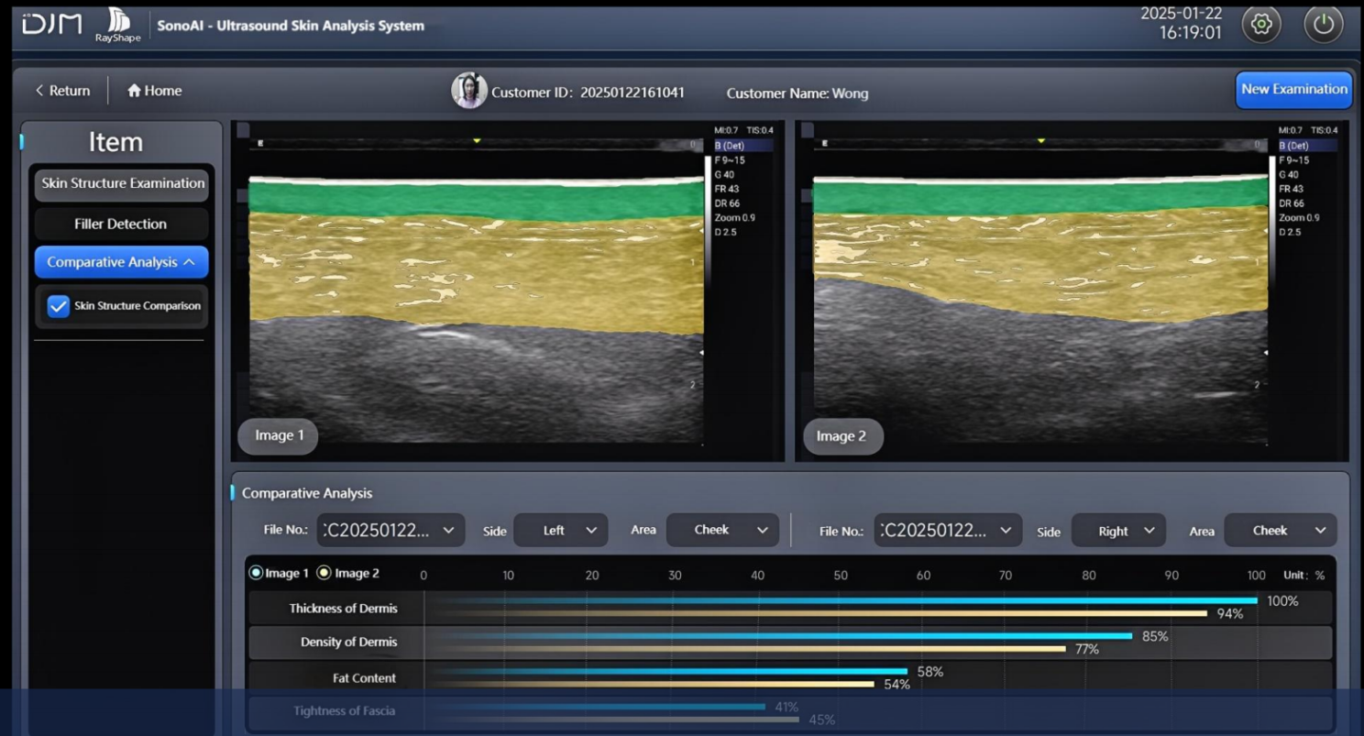Screen dimensions: 1364x736
Task: Click the DJM logo
Action: pos(52,25)
